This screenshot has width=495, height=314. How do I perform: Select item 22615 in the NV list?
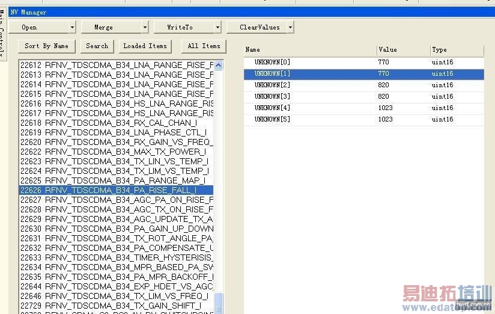point(117,94)
